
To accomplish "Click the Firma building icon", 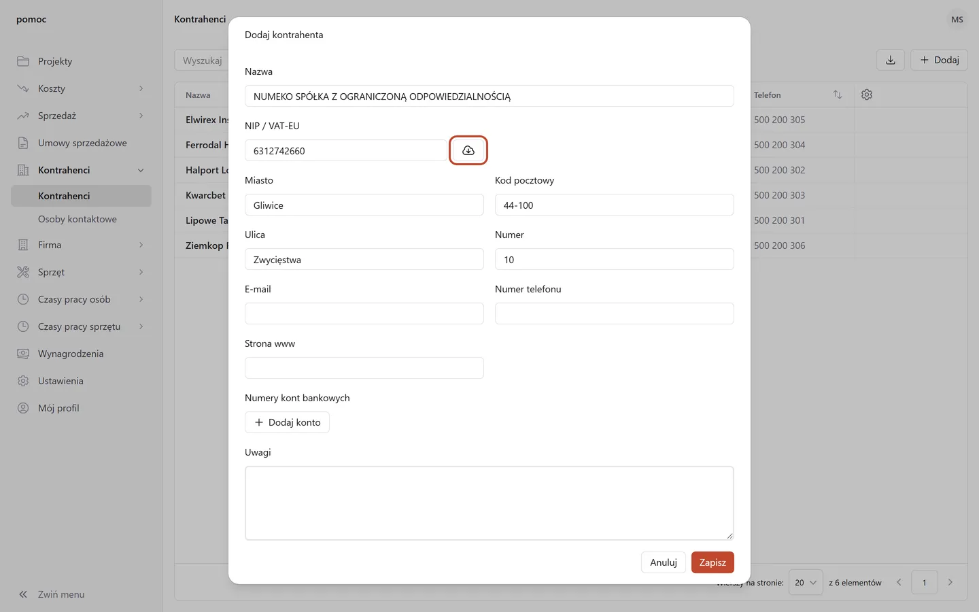I will [x=23, y=245].
